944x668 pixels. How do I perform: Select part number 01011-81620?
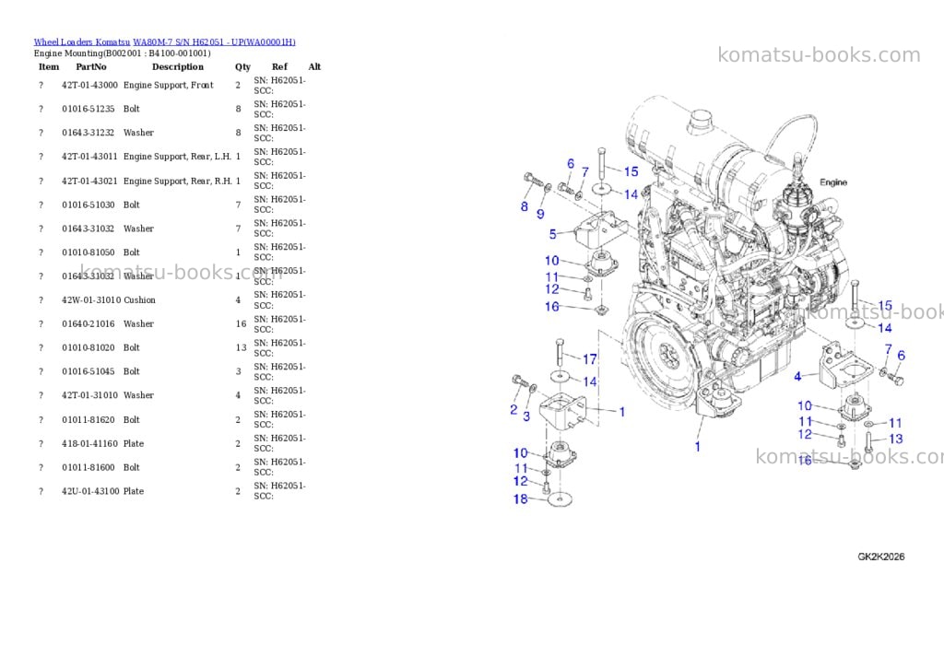pyautogui.click(x=88, y=420)
